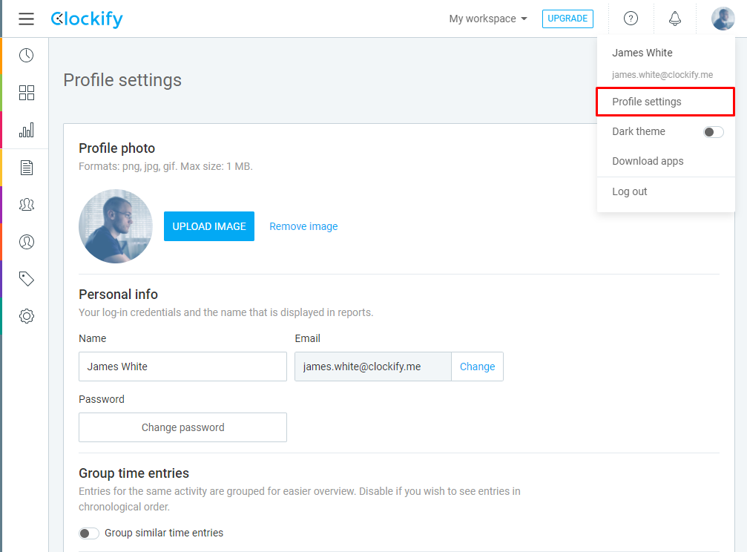Open the Reports bar chart icon

26,130
